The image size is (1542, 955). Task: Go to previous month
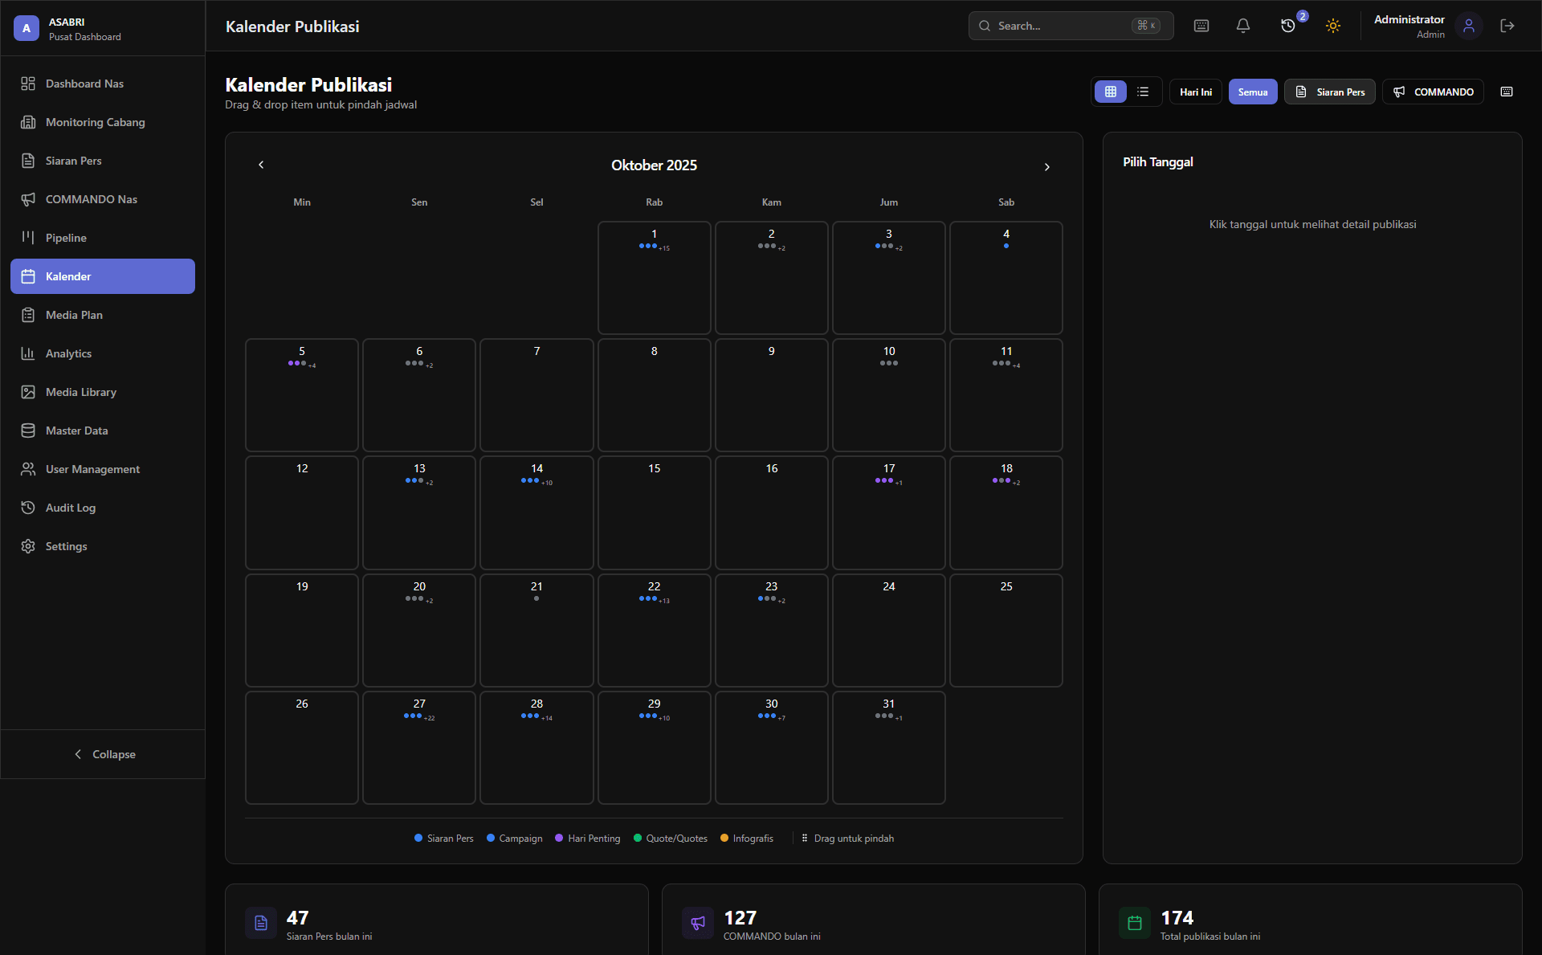pyautogui.click(x=261, y=165)
